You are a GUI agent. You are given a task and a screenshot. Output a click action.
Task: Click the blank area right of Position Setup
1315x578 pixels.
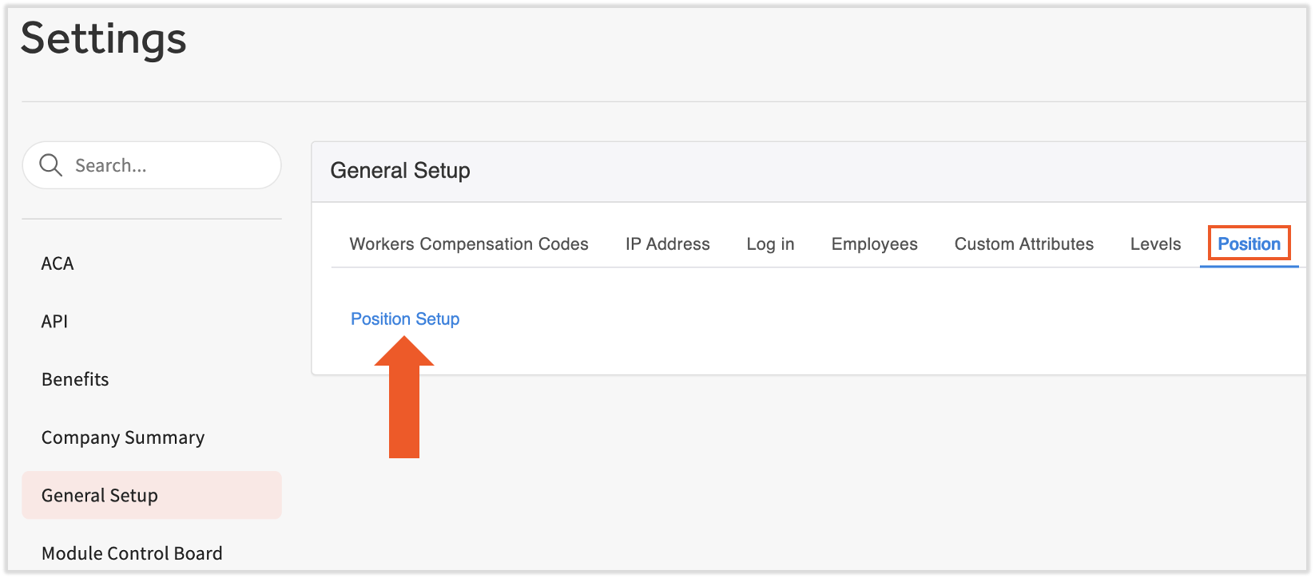point(799,319)
